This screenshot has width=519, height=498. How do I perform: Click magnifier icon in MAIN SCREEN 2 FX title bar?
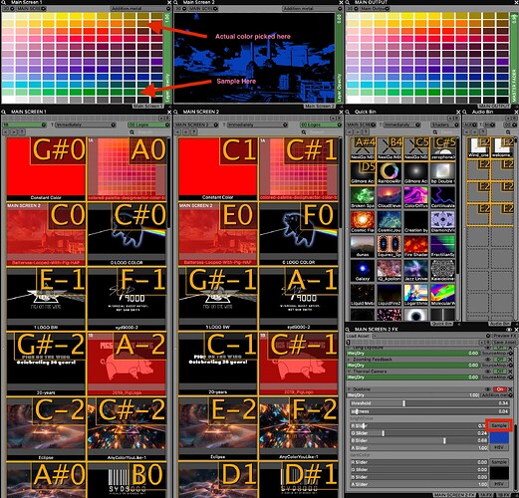point(348,330)
